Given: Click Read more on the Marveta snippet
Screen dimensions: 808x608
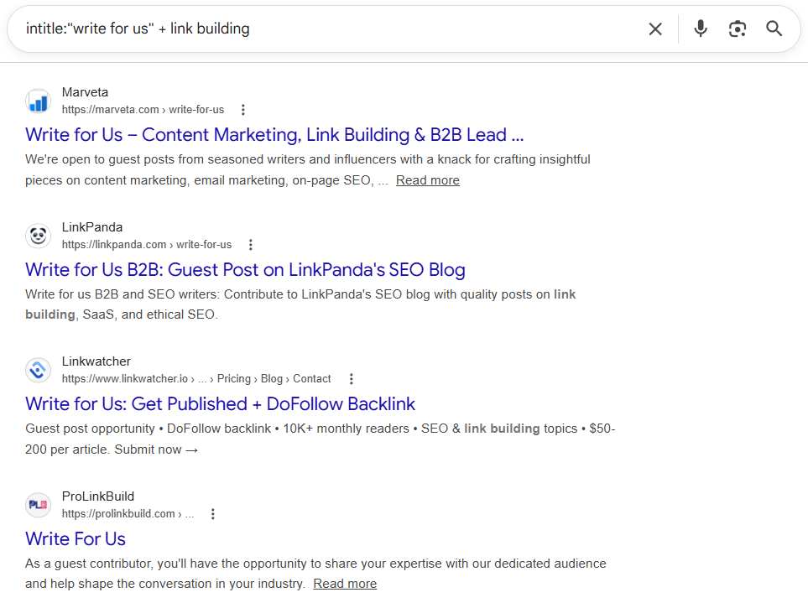Looking at the screenshot, I should pos(427,179).
